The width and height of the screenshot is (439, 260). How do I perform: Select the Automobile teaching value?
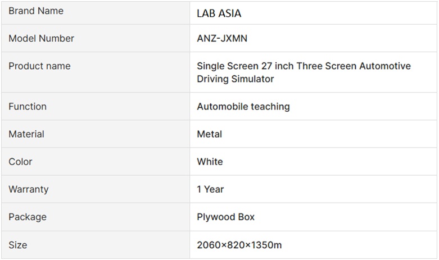point(243,107)
